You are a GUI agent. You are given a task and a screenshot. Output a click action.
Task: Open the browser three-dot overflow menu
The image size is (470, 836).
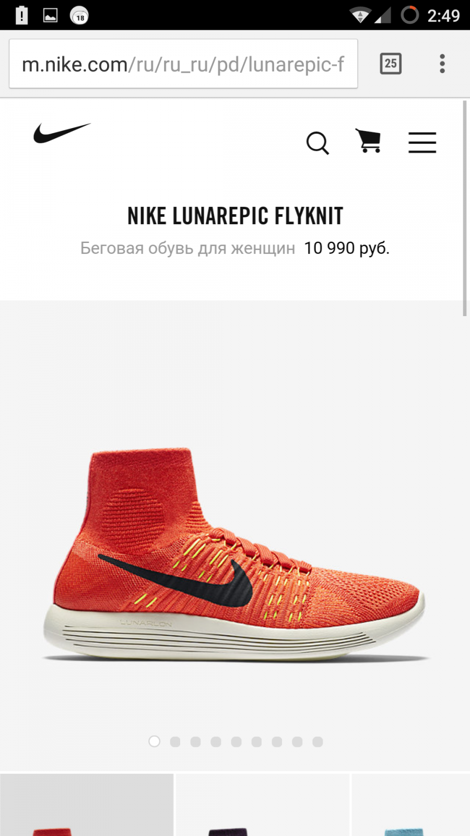[x=442, y=64]
